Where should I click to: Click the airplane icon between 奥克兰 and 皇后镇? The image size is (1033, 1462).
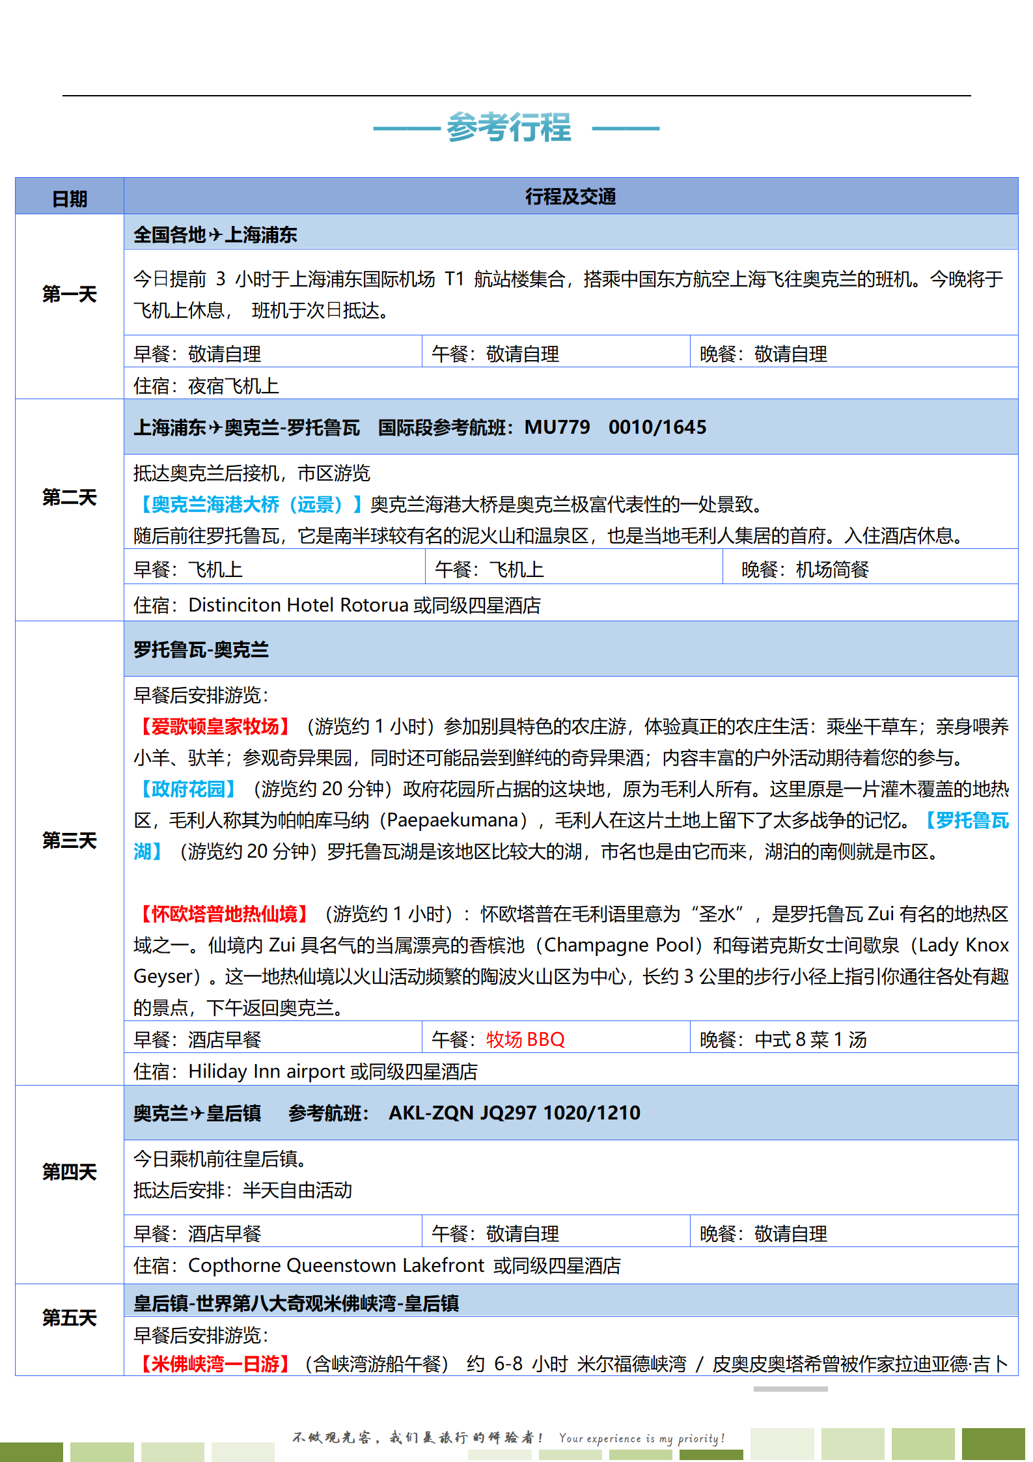tap(197, 1114)
